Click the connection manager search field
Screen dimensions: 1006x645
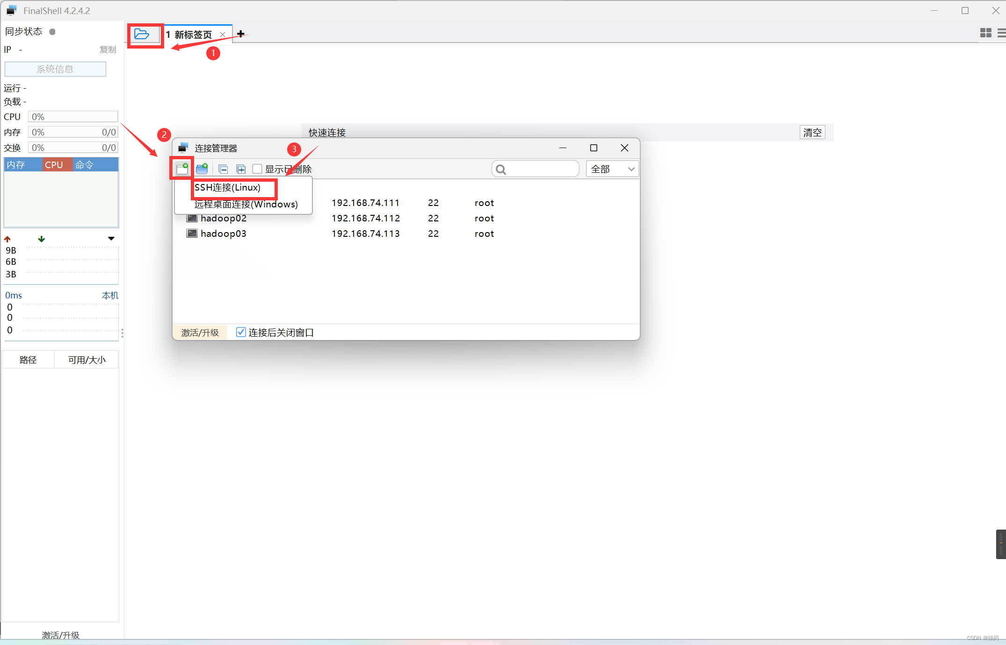[x=536, y=169]
